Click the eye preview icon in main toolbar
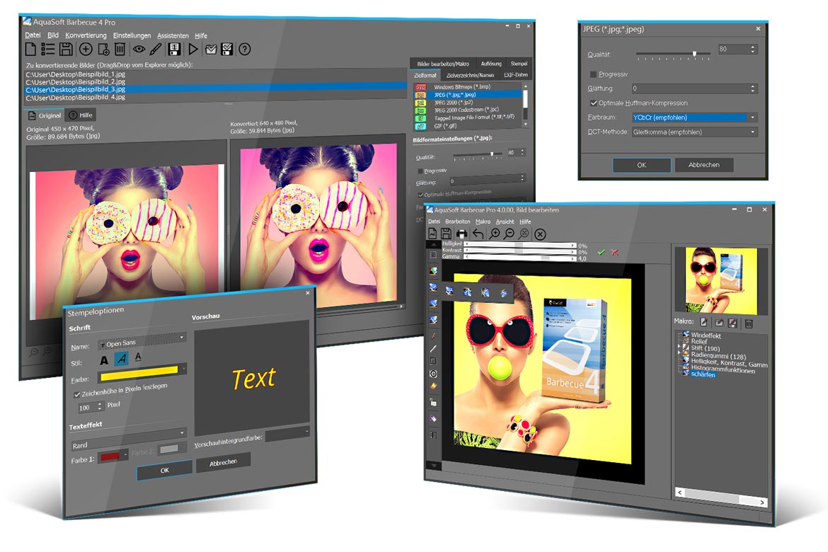The width and height of the screenshot is (828, 552). tap(139, 49)
